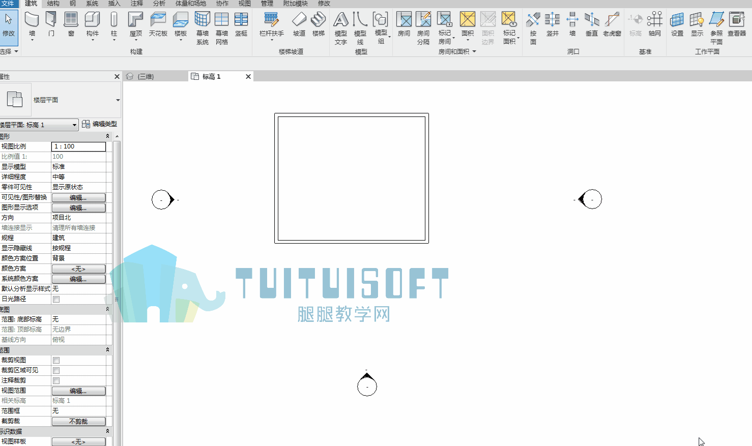
Task: Click the 视图比例 1:100 field
Action: 78,146
